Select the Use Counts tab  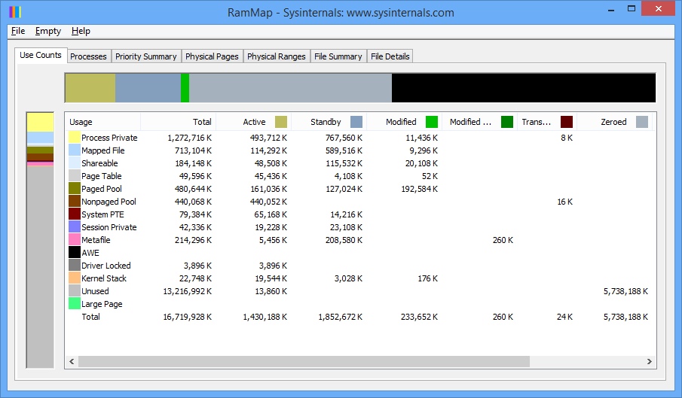(41, 55)
